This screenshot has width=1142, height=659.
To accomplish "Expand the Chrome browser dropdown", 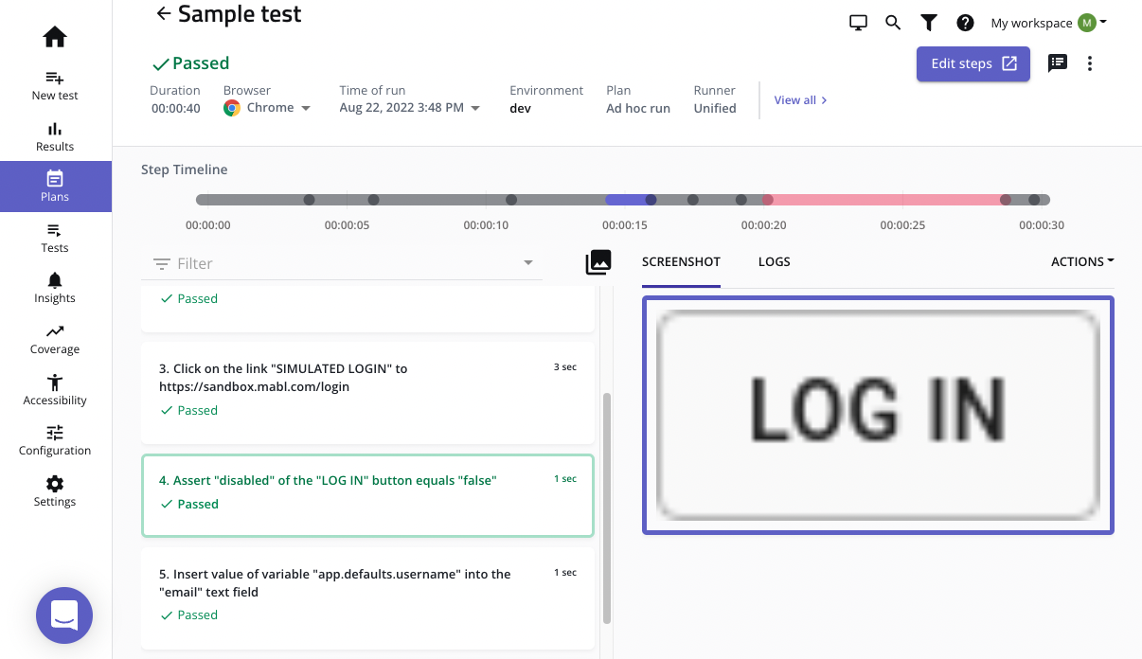I will [x=306, y=108].
